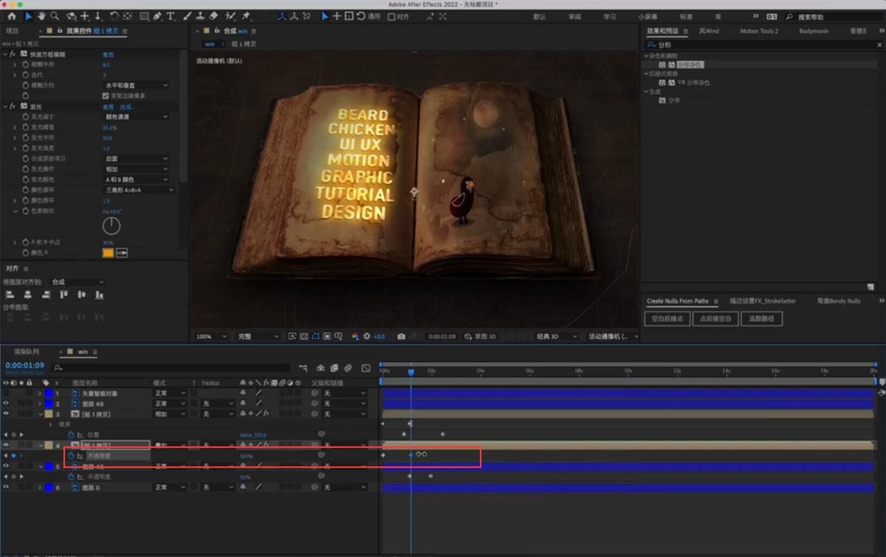
Task: Select the Rotation tool
Action: [114, 16]
